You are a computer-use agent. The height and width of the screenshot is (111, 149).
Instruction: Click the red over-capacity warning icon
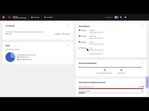(143, 87)
